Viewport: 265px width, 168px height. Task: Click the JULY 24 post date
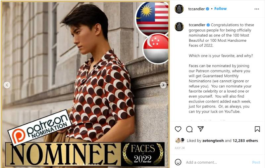click(x=180, y=148)
